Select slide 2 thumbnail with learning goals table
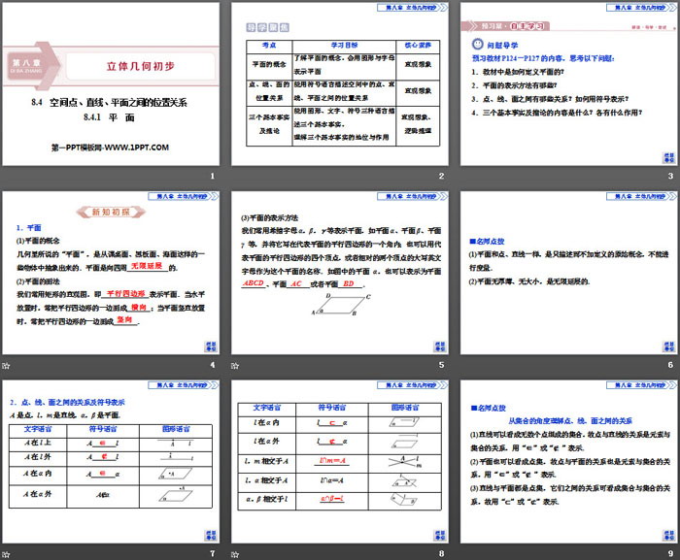 click(340, 84)
